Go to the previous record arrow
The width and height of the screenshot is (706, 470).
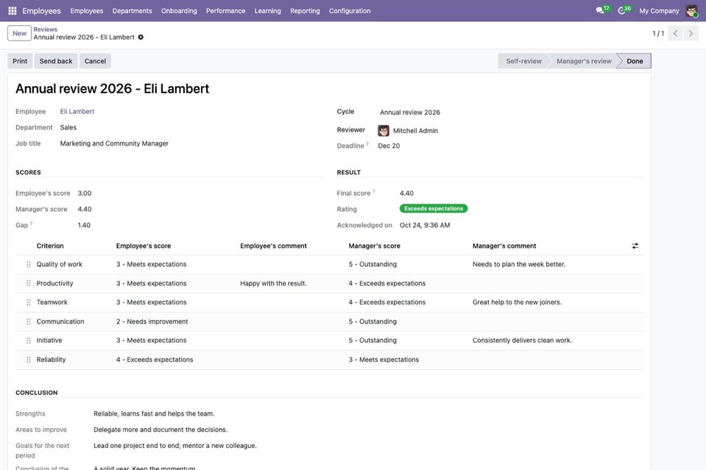click(x=675, y=33)
